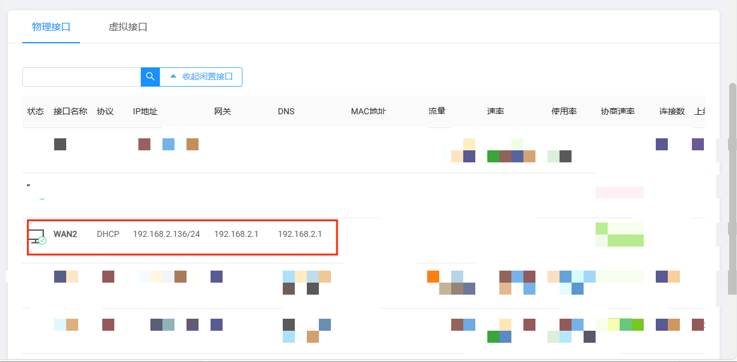The width and height of the screenshot is (737, 362).
Task: Click the DHCP protocol cell for WAN2
Action: coord(108,234)
